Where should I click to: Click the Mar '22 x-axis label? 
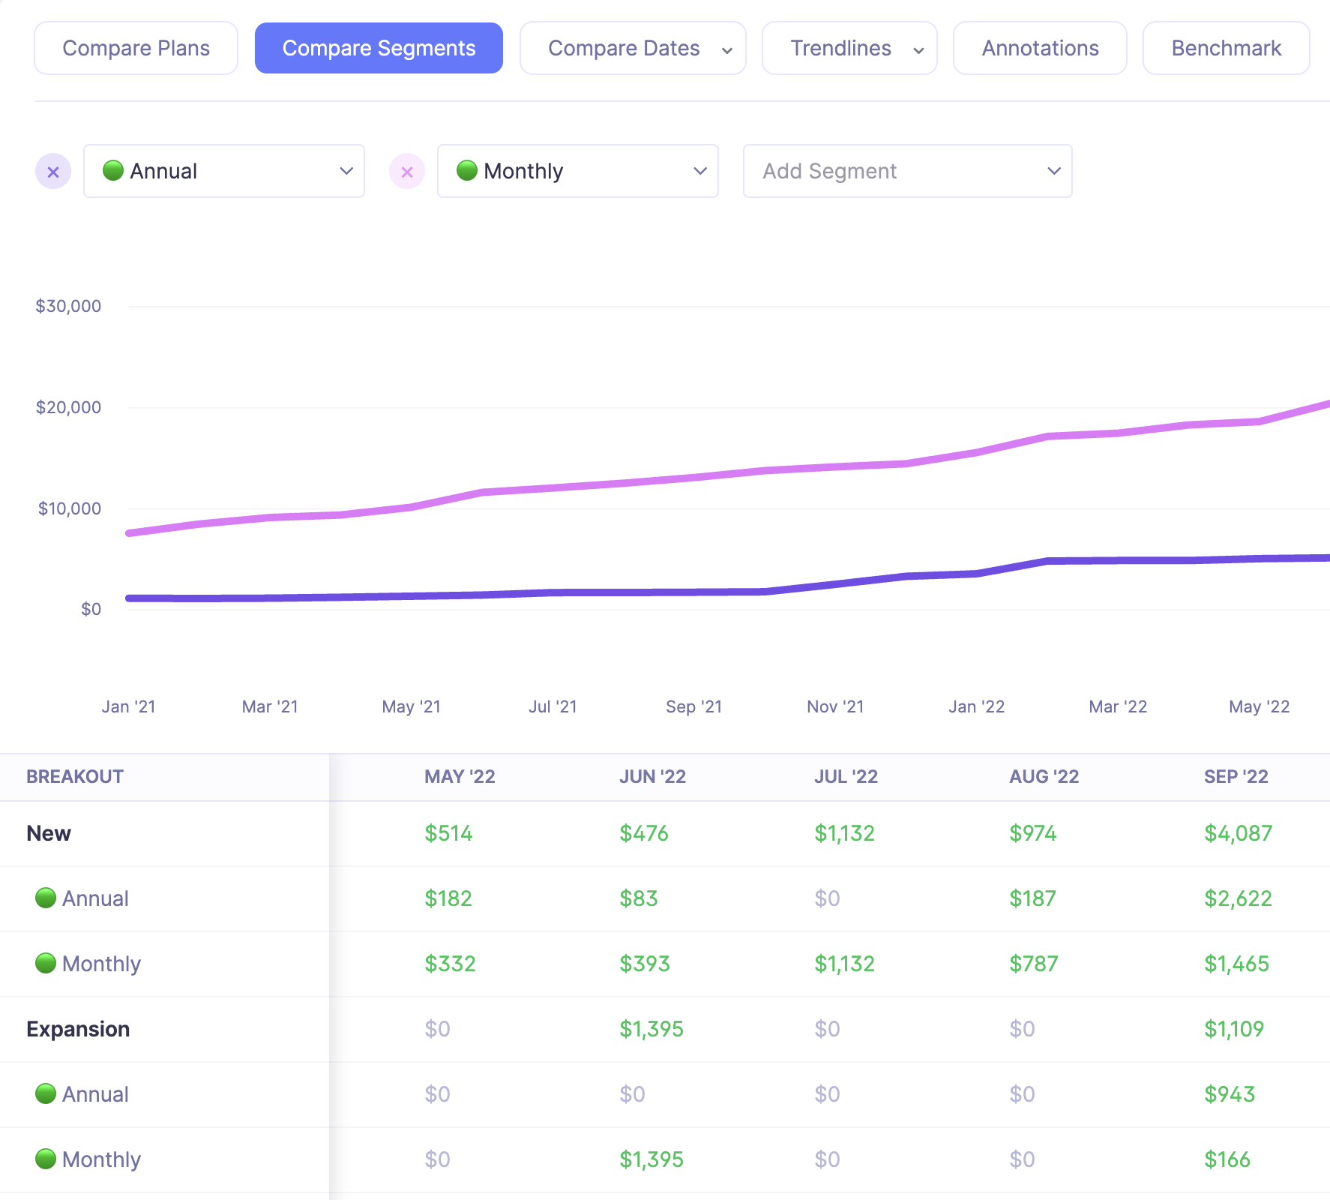[1118, 706]
